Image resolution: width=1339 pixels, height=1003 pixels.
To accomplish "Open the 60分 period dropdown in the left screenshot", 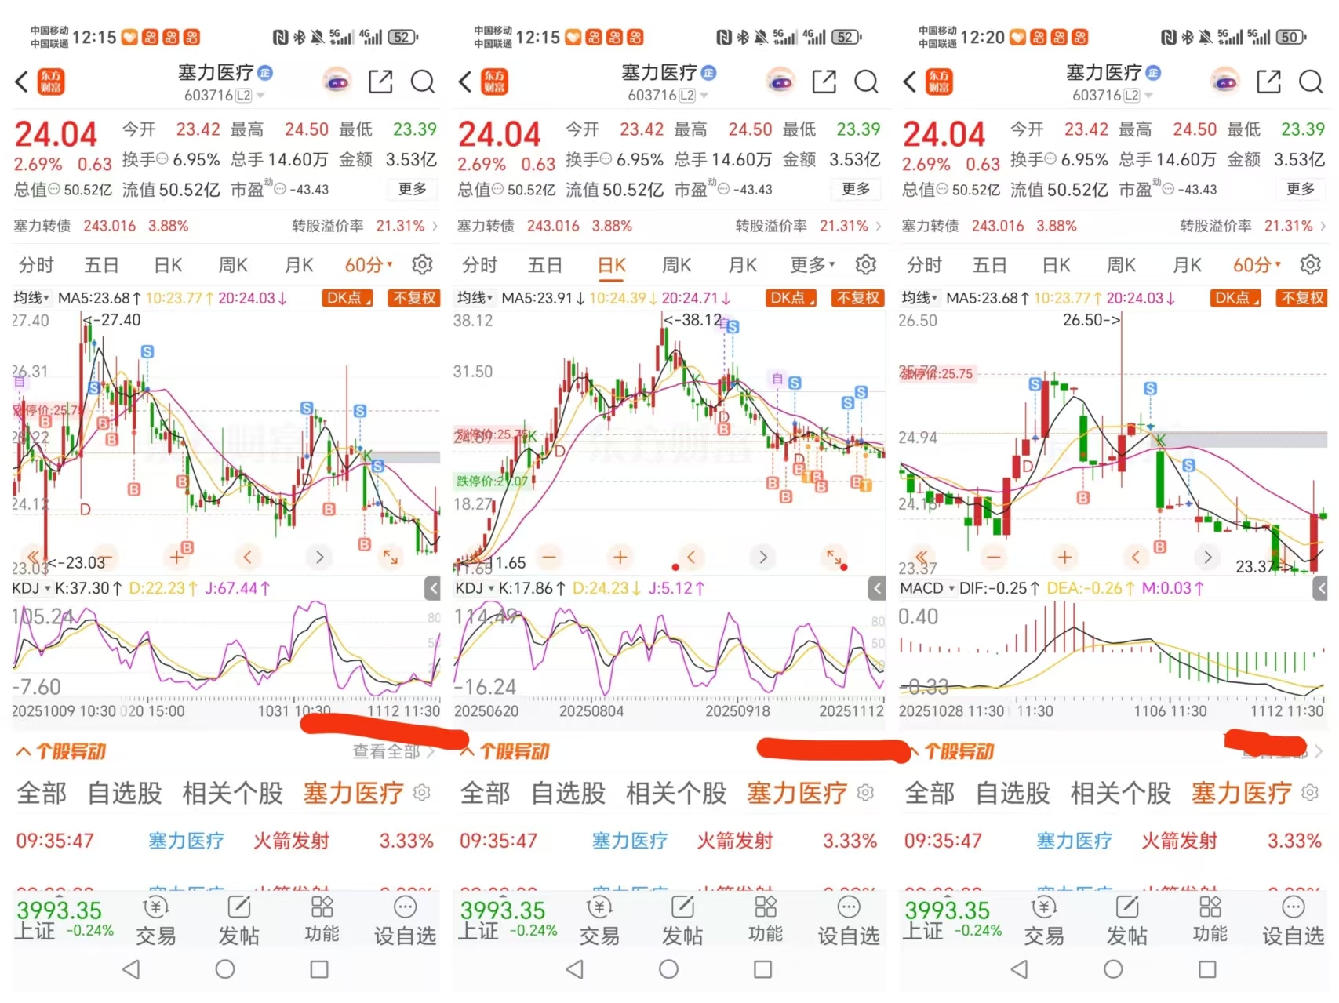I will tap(369, 265).
